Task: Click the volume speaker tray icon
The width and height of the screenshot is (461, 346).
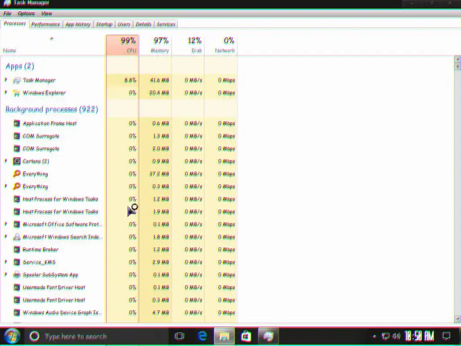Action: [x=396, y=336]
